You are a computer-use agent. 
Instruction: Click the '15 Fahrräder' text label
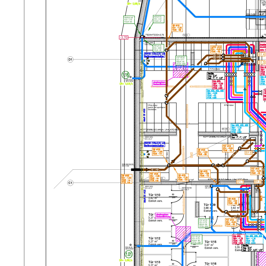[215, 69]
